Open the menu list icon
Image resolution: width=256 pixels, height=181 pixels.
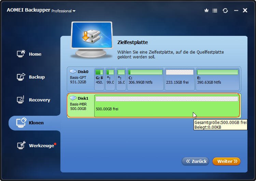[215, 11]
